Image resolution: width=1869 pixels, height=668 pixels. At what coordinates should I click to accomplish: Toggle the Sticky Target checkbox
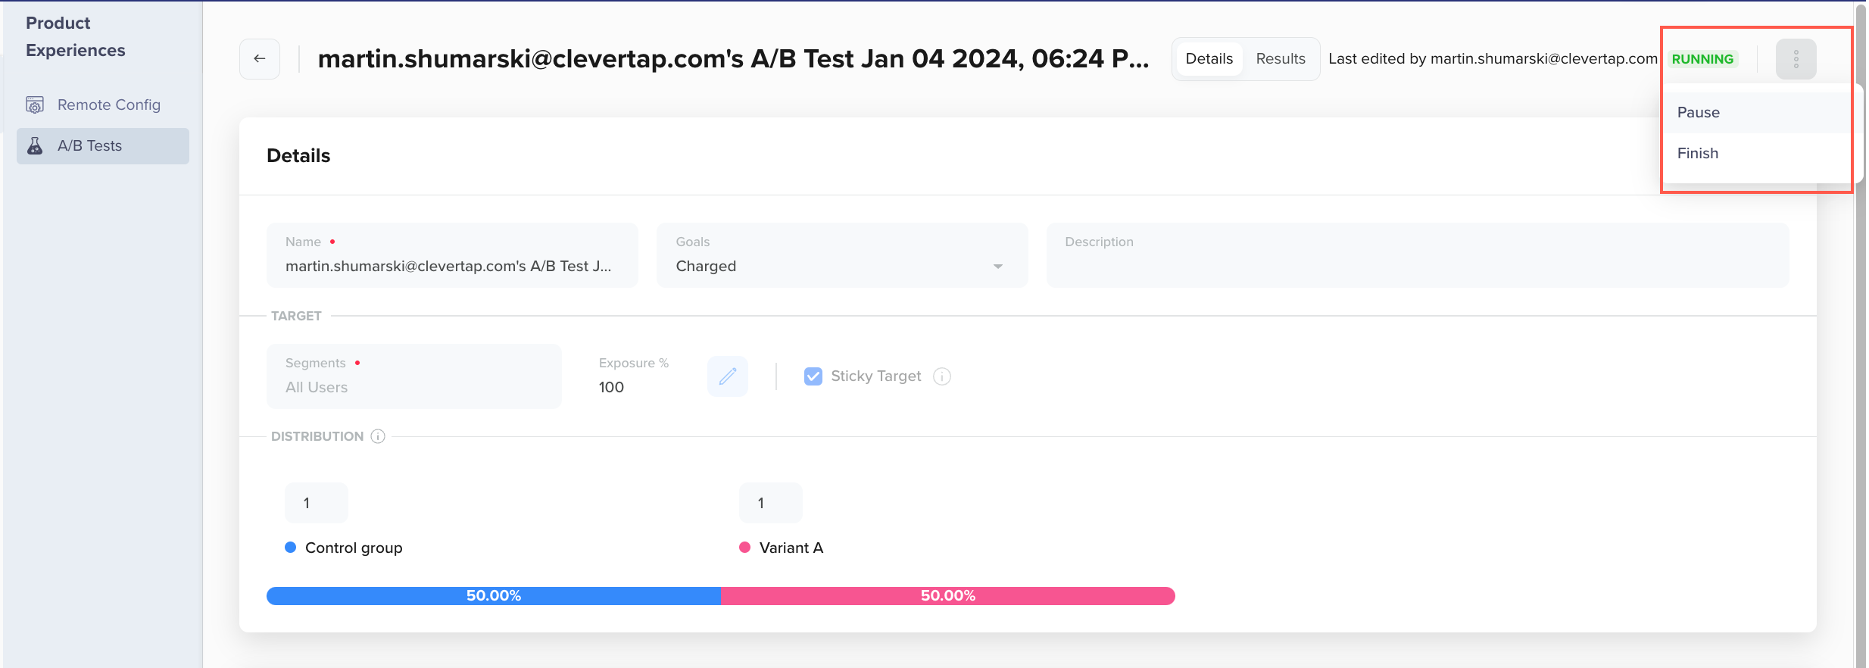pyautogui.click(x=813, y=376)
